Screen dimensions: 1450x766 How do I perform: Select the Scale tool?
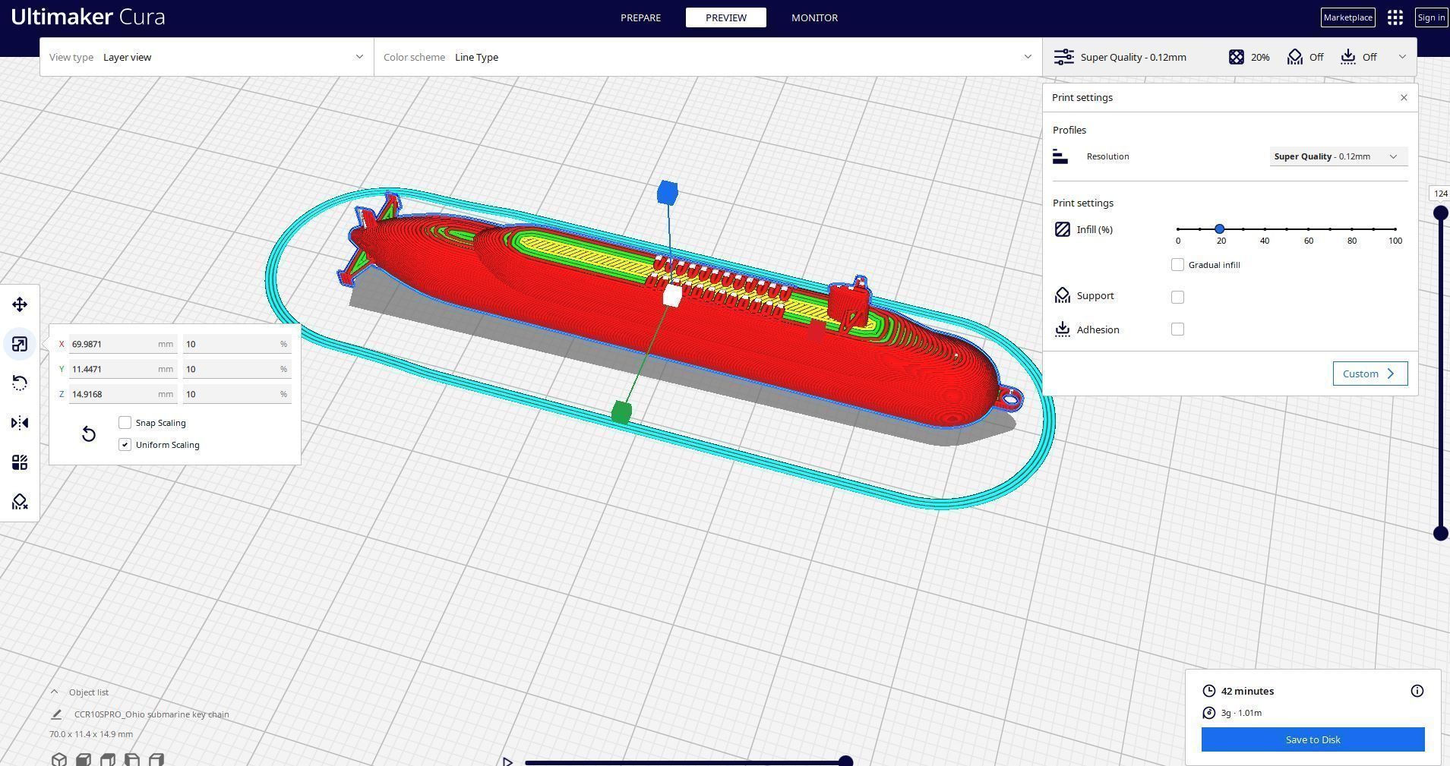click(x=20, y=344)
